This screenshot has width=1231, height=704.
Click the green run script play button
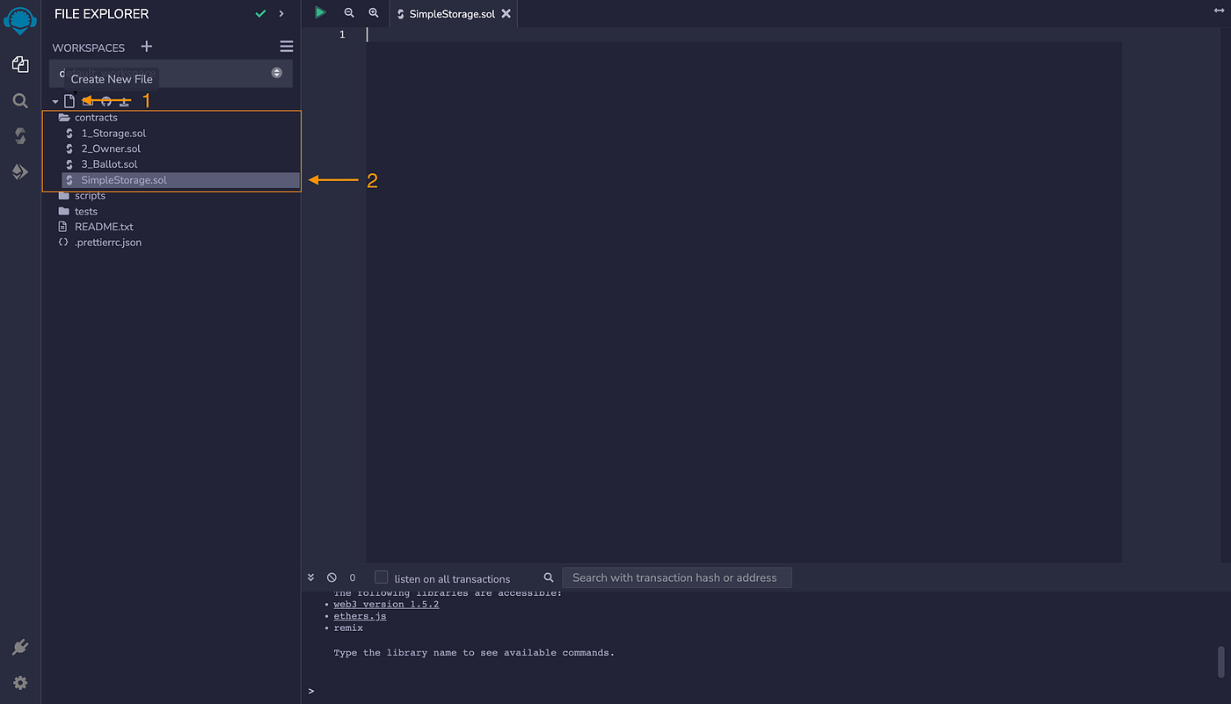pyautogui.click(x=321, y=13)
